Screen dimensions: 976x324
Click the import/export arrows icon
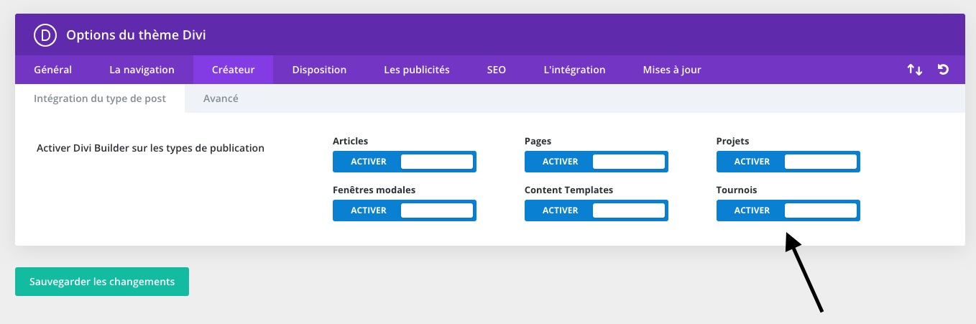pos(914,70)
